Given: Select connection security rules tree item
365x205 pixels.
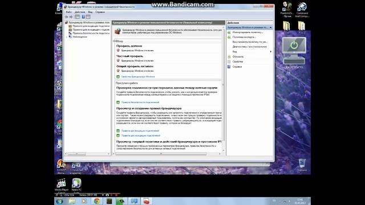Looking at the screenshot, I should point(91,33).
